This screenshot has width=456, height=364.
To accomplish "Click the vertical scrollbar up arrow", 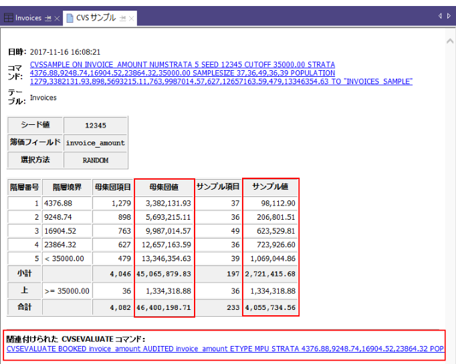I will coord(449,41).
